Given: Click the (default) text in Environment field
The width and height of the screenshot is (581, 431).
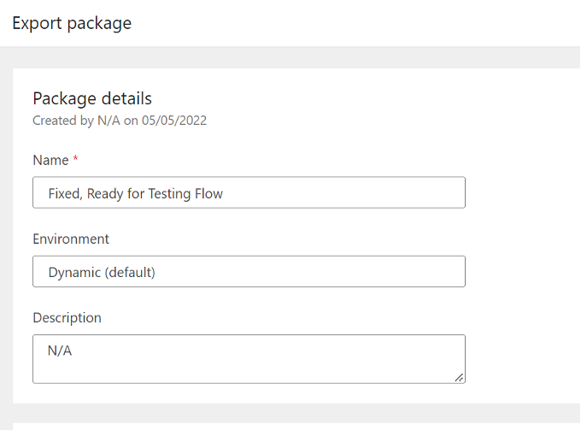Looking at the screenshot, I should click(130, 273).
